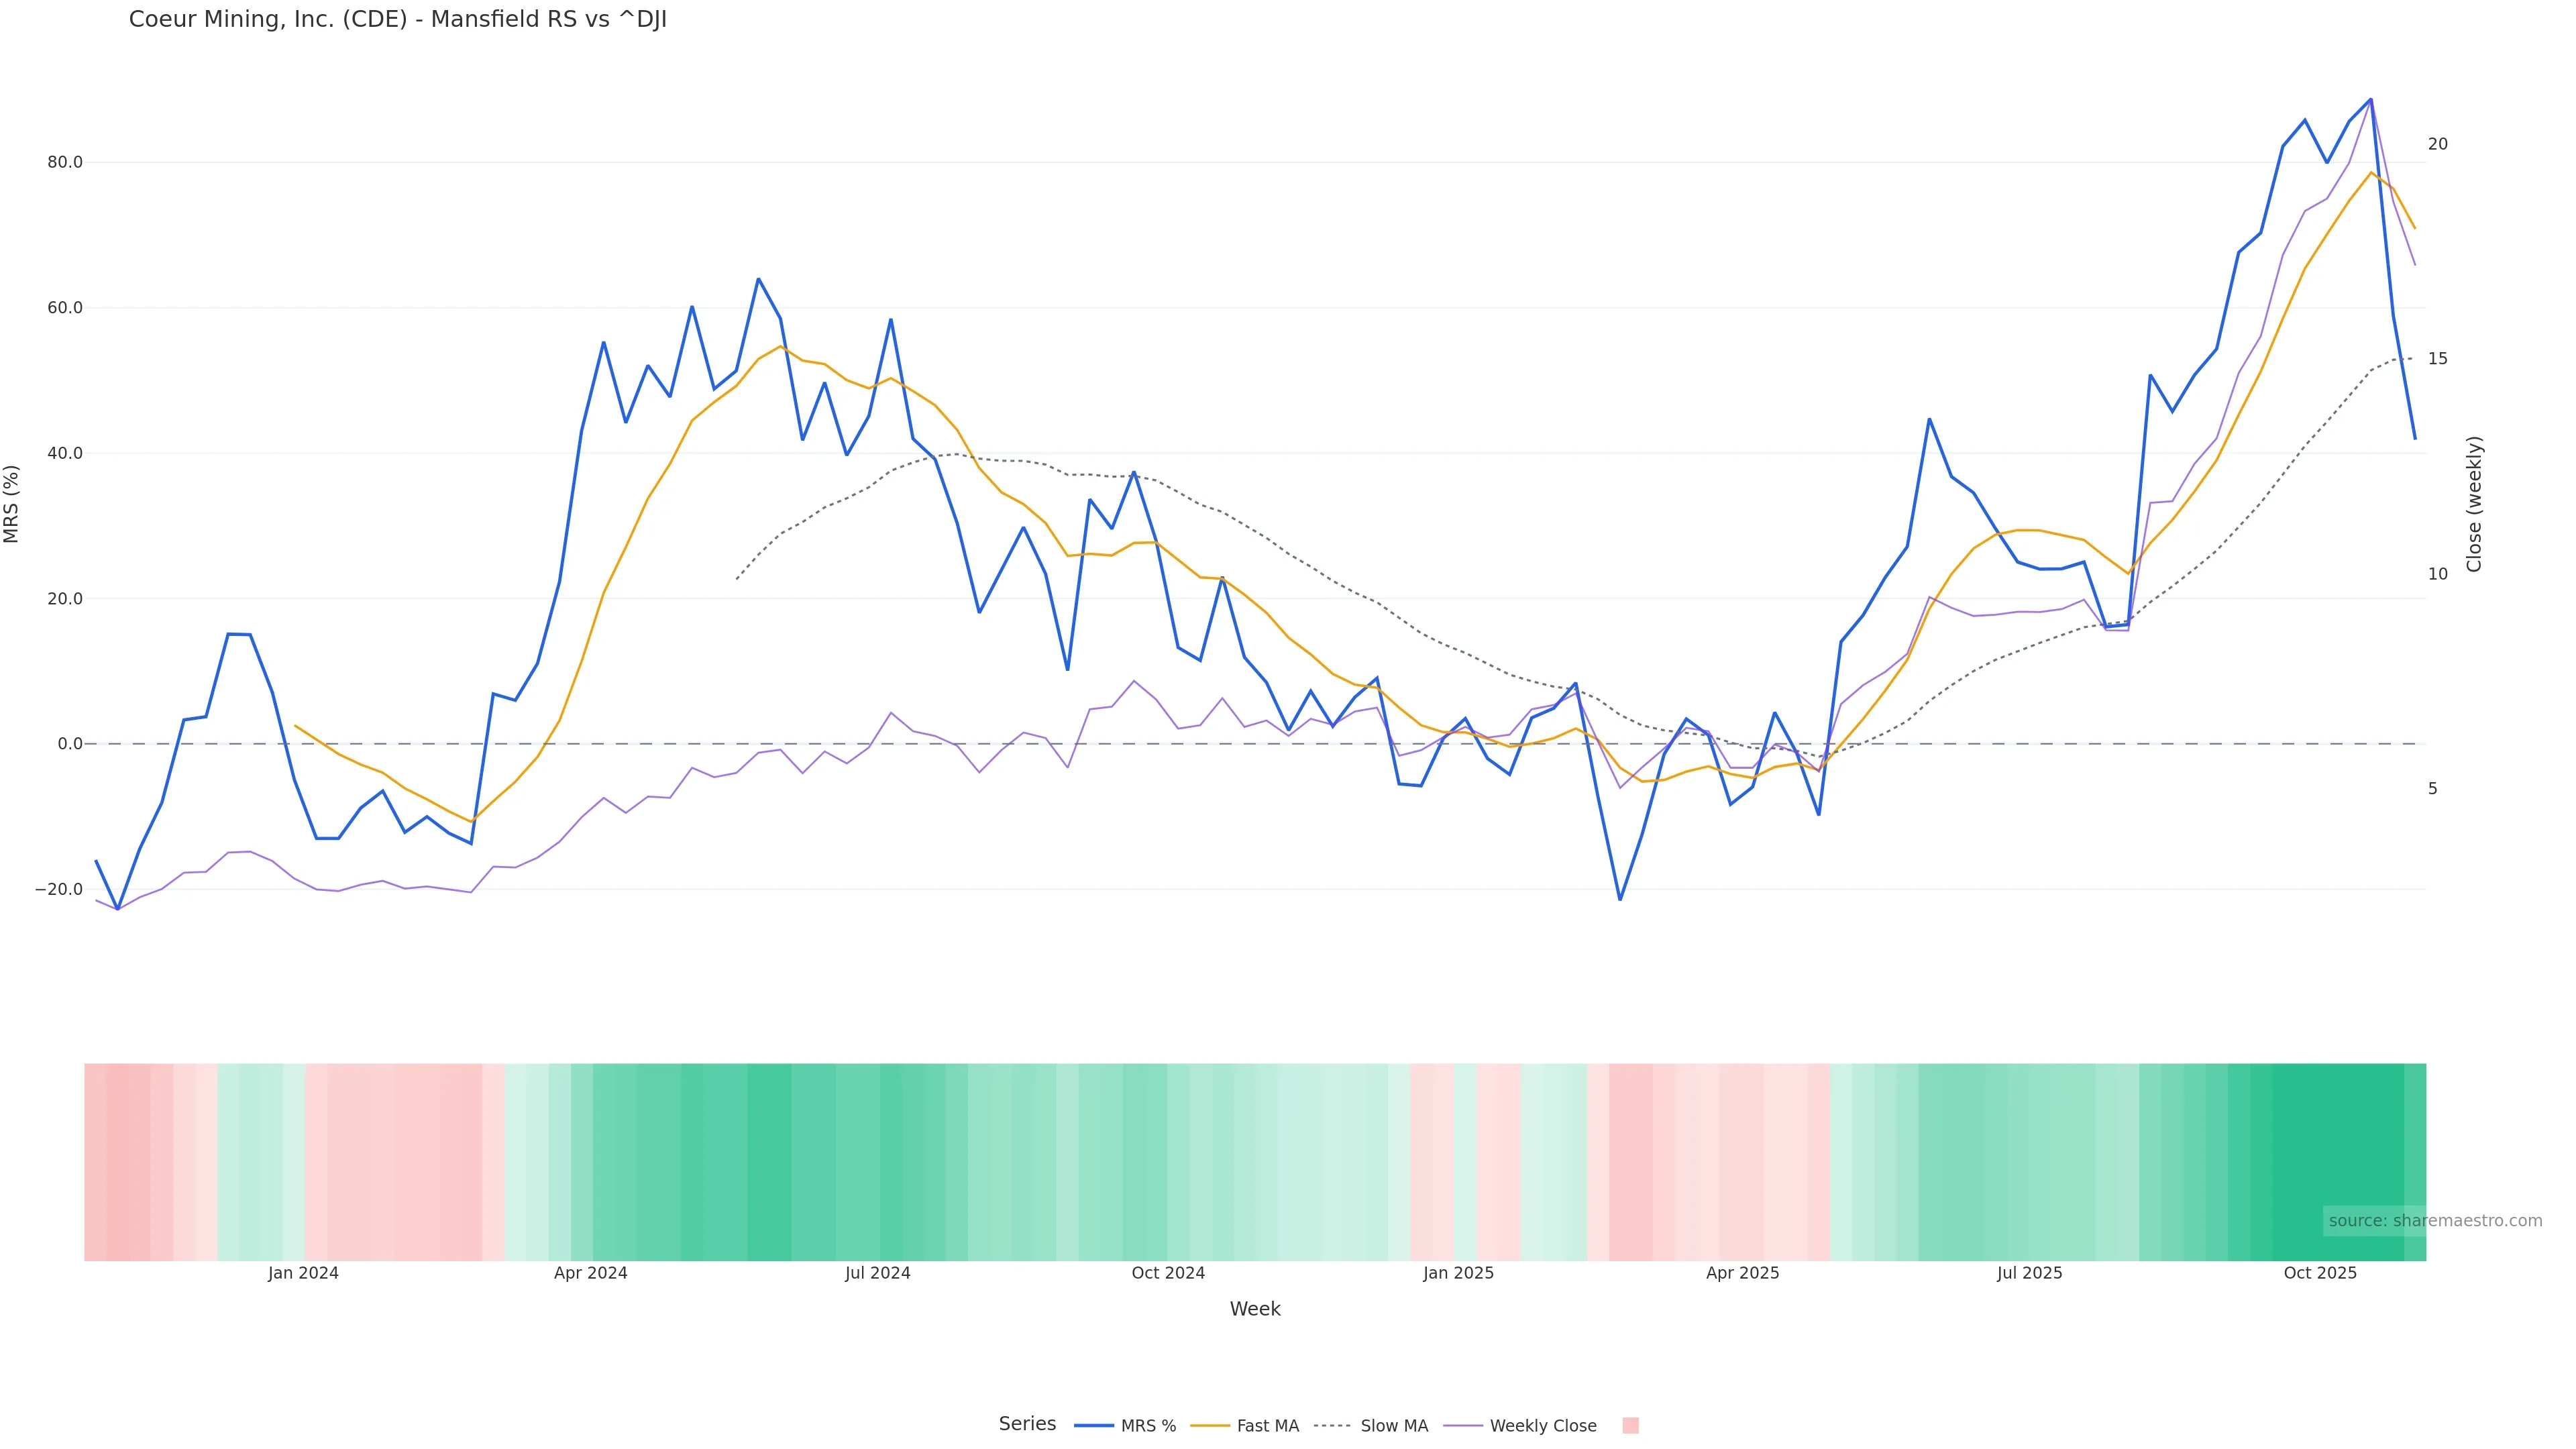Viewport: 2576px width, 1449px height.
Task: Select the Apr 2024 tick label
Action: point(590,1274)
